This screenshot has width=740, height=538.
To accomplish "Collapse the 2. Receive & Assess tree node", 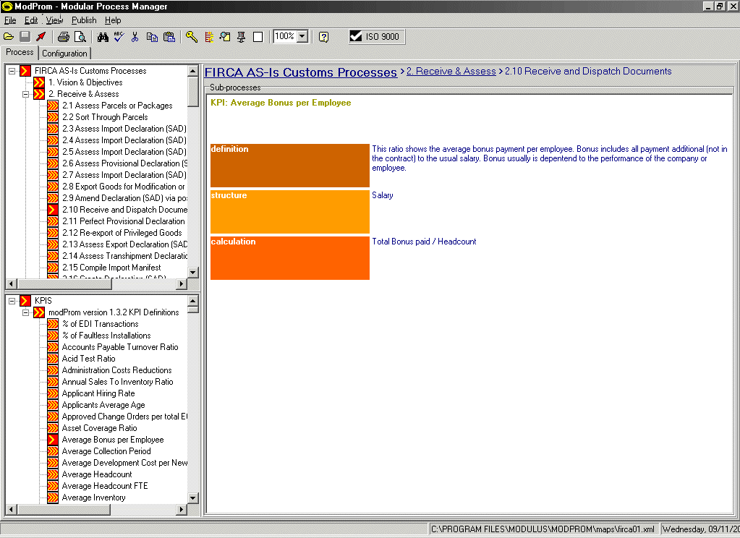I will point(25,94).
